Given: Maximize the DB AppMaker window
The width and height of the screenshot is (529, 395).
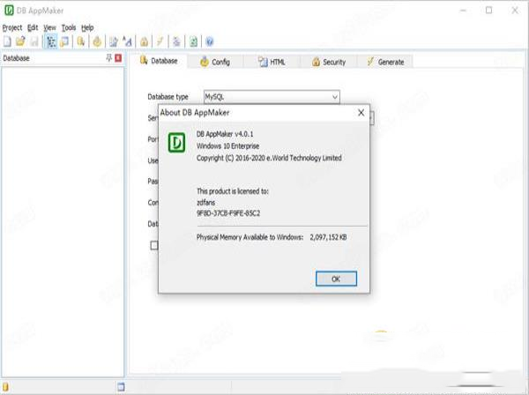Looking at the screenshot, I should coord(488,11).
